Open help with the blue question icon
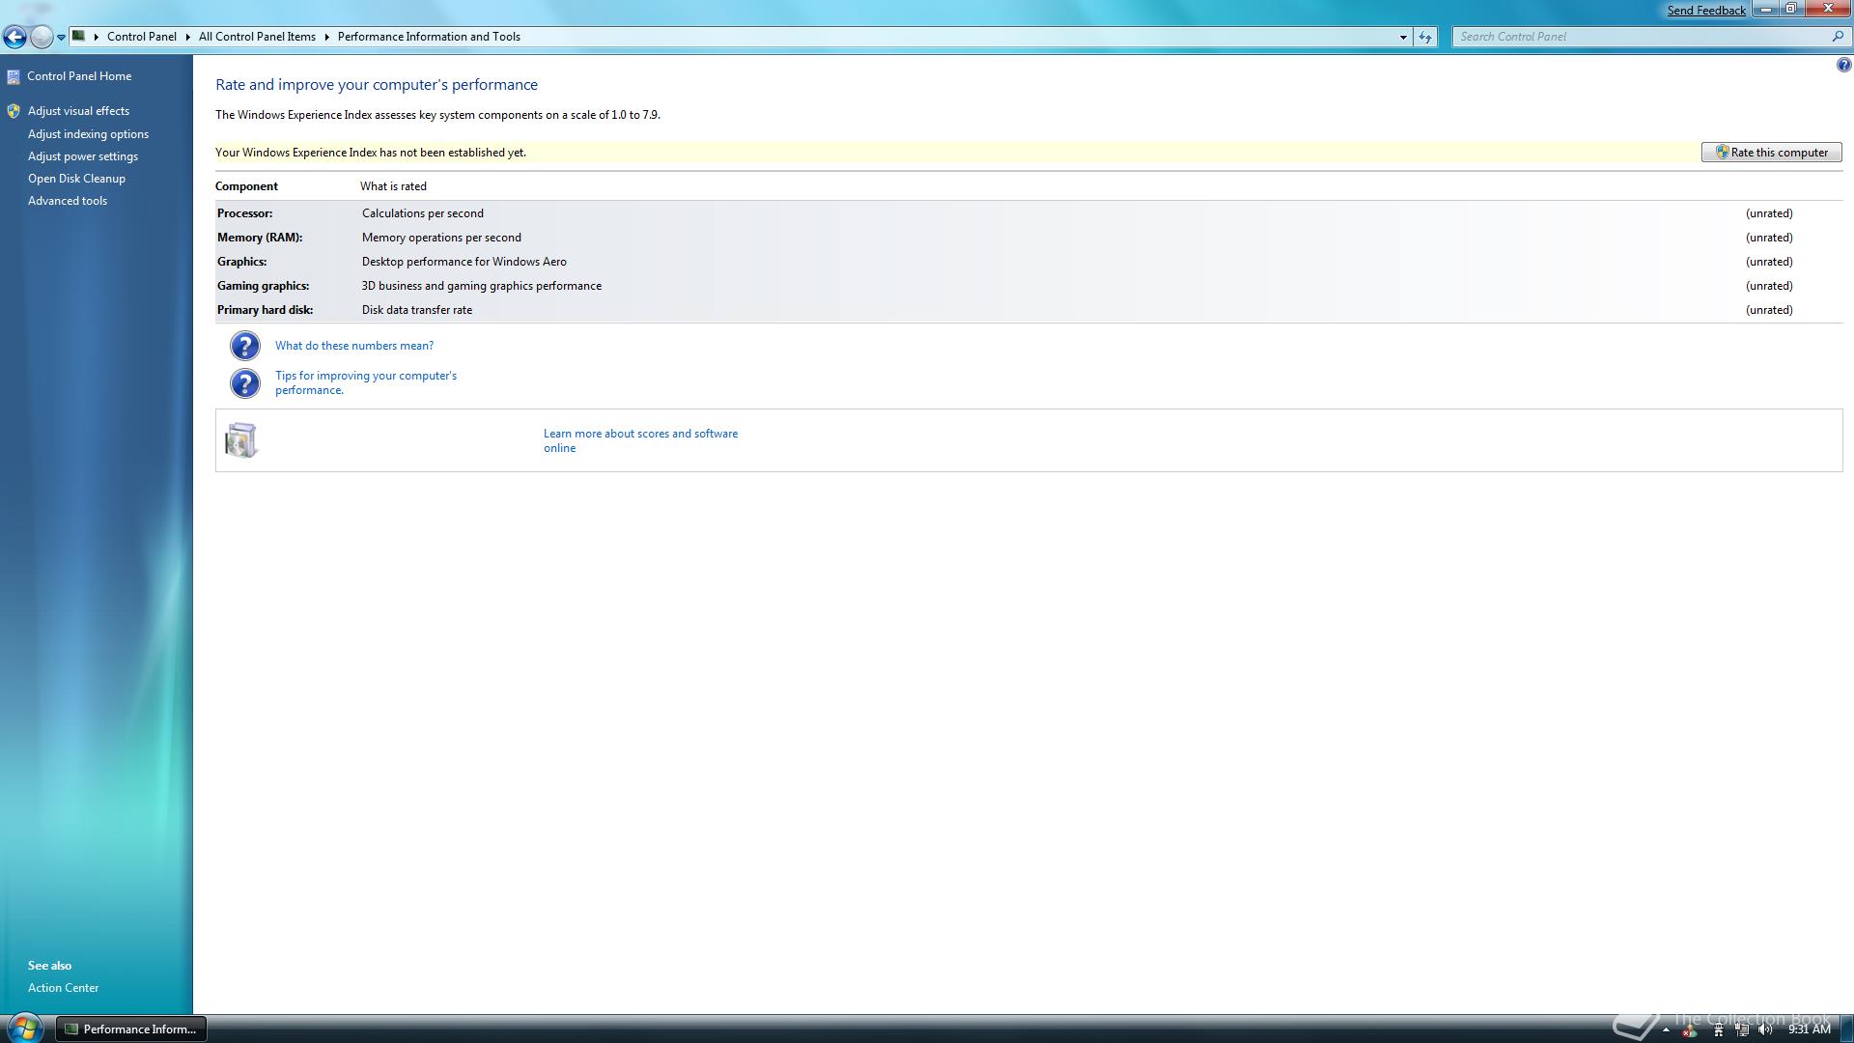The height and width of the screenshot is (1043, 1854). tap(1843, 65)
